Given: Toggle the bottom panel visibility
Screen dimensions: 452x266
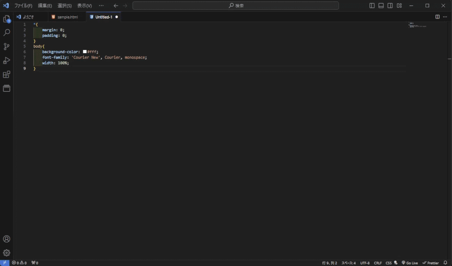Looking at the screenshot, I should point(381,6).
